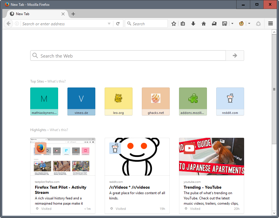This screenshot has width=279, height=218.
Task: Click the Firefox logo badge on Test Pilot card
Action: 41,148
